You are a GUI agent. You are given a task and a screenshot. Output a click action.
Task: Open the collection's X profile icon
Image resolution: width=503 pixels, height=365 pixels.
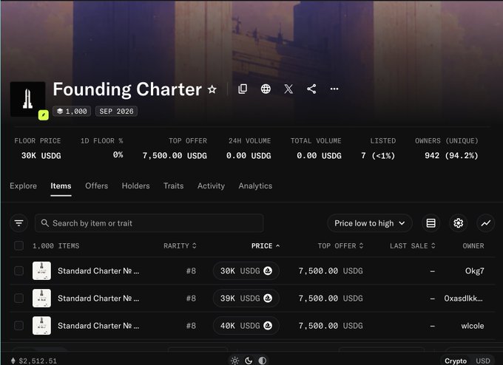click(x=288, y=89)
